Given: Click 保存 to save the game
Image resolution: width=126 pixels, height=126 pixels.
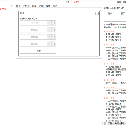Looking at the screenshot, I should [x=119, y=2].
